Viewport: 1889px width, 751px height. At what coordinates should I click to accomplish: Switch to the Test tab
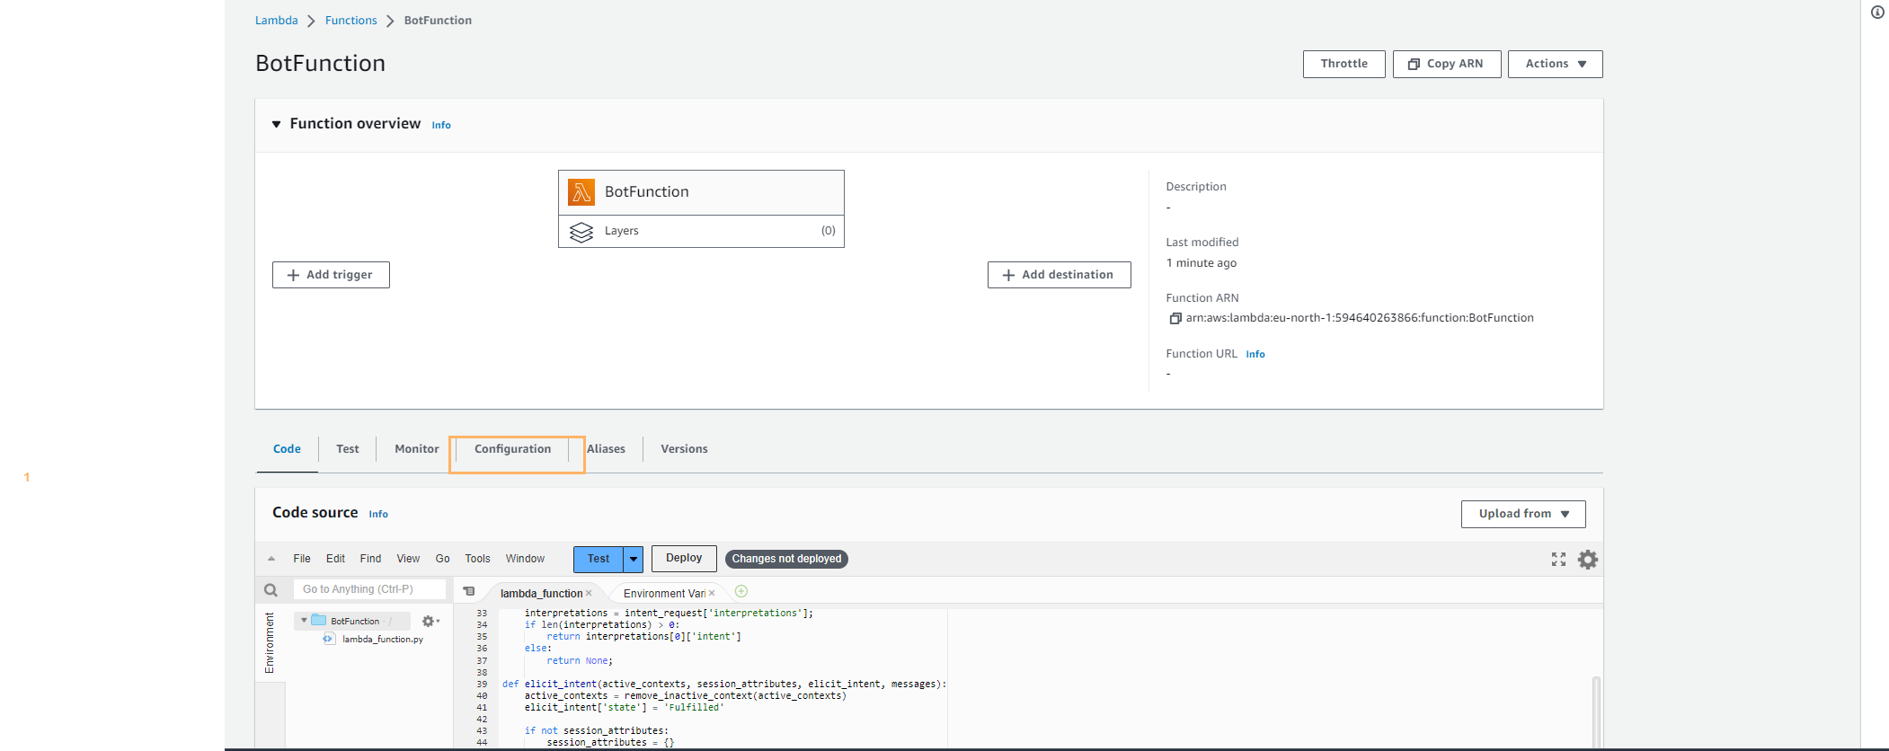[348, 449]
